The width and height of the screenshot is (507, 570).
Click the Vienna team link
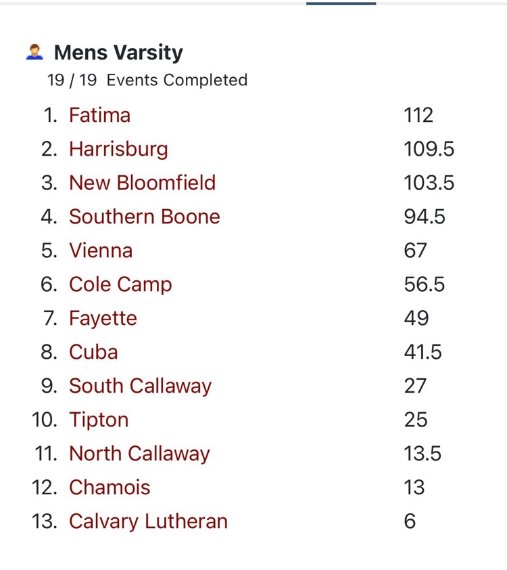pos(101,250)
